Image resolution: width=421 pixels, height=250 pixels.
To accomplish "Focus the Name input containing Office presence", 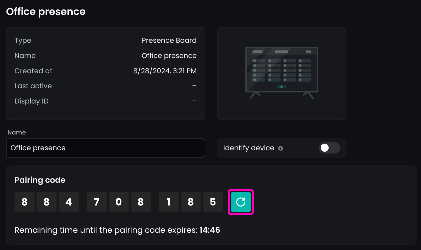I will tap(105, 148).
